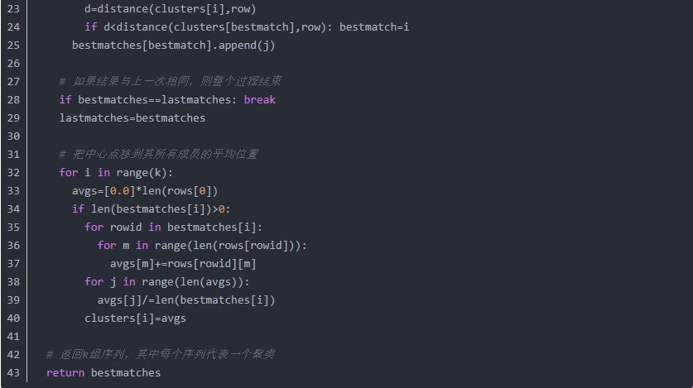Click line number 43 in the gutter
This screenshot has width=693, height=388.
point(12,373)
